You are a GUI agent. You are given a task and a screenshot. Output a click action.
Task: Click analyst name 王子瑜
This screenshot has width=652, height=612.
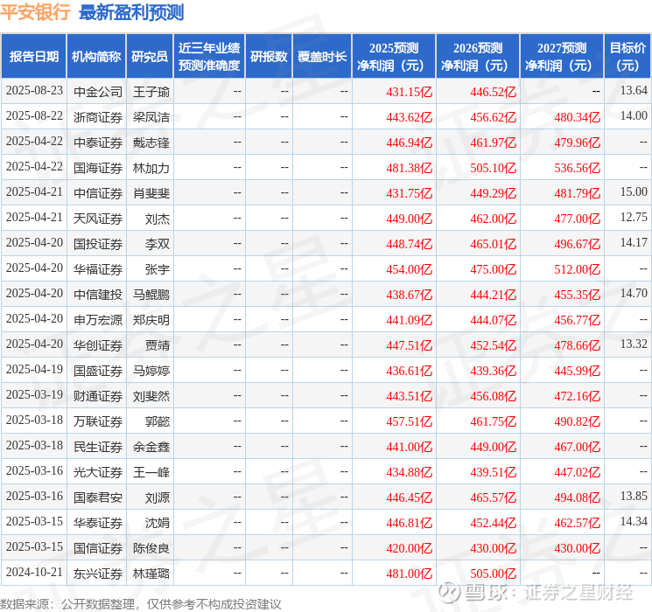pos(151,92)
